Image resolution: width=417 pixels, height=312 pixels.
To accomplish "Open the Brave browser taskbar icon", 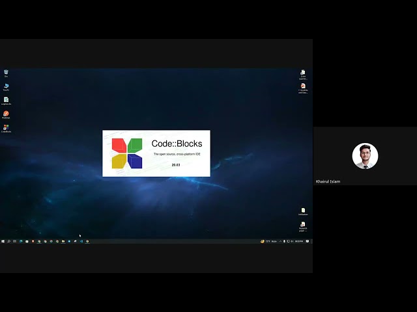I will tap(33, 241).
